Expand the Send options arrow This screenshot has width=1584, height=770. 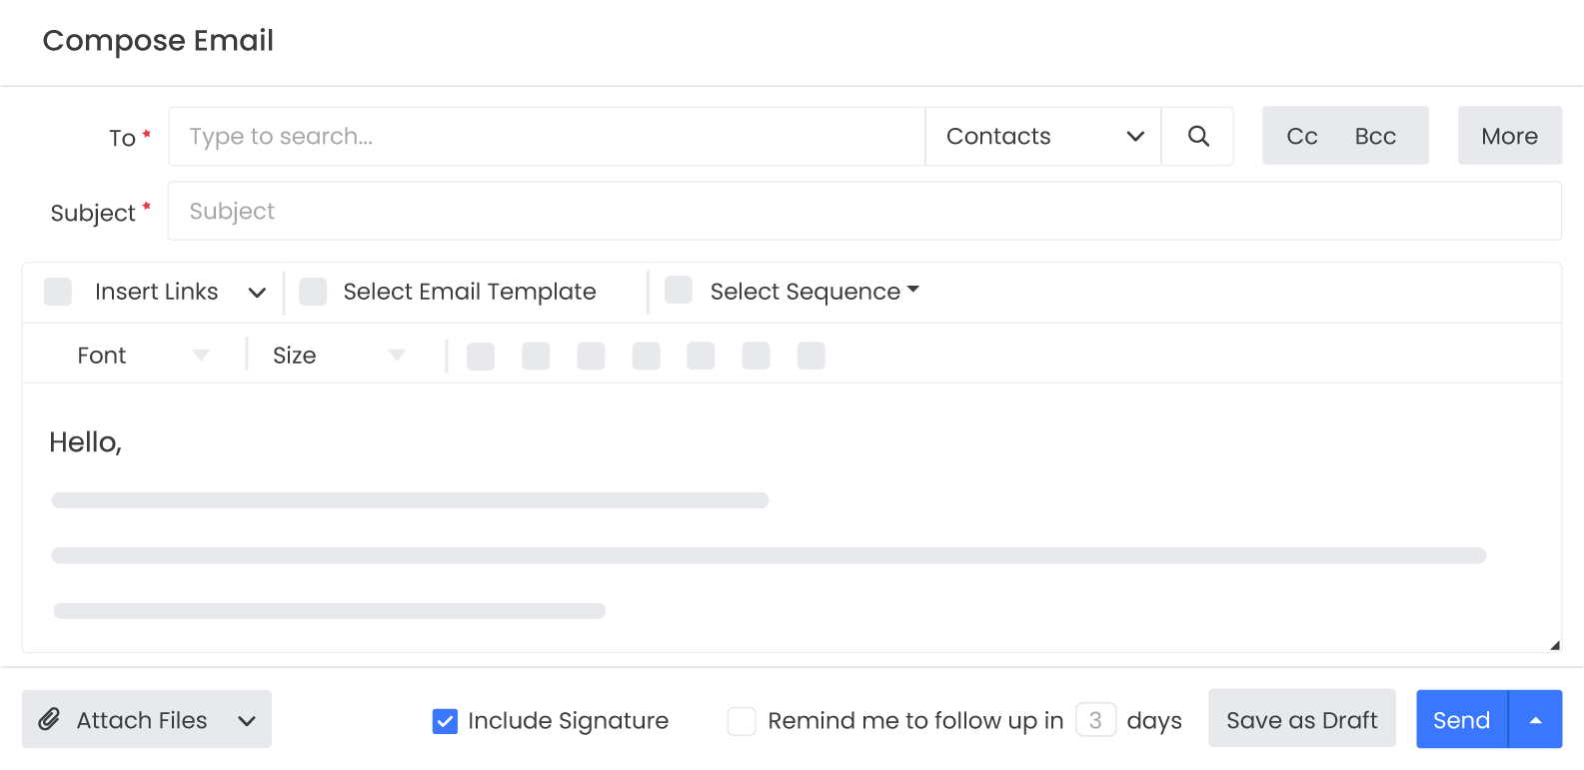click(x=1536, y=719)
